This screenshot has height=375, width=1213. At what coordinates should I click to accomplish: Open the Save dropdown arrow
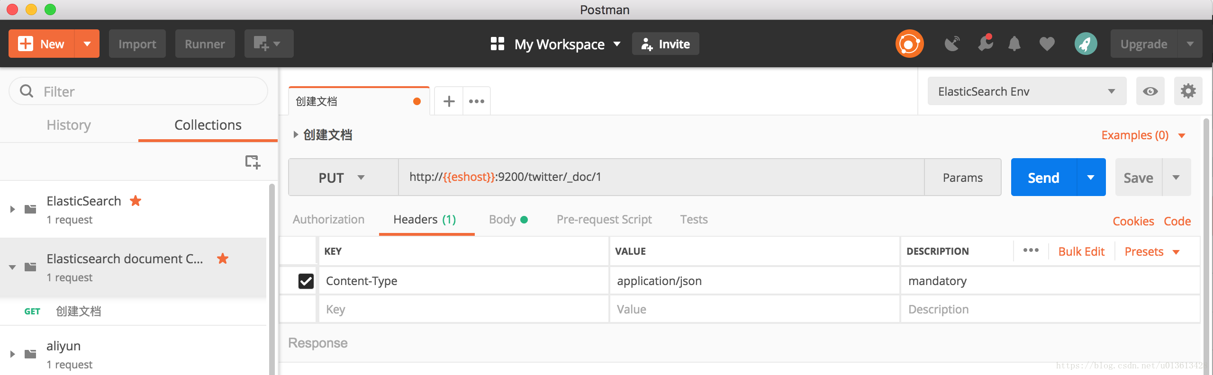click(x=1176, y=178)
